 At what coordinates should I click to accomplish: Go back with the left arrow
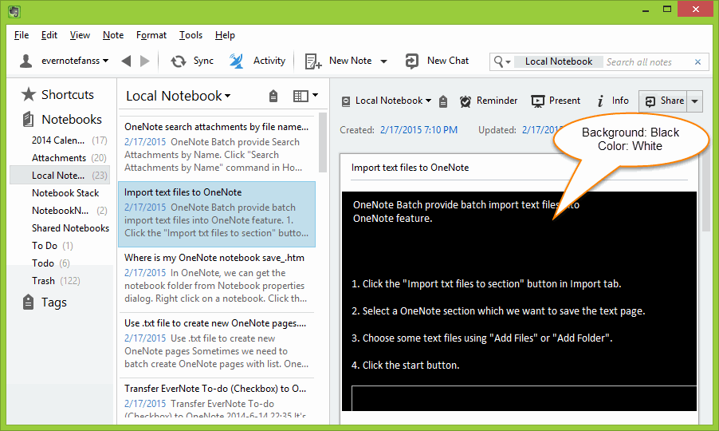click(126, 61)
